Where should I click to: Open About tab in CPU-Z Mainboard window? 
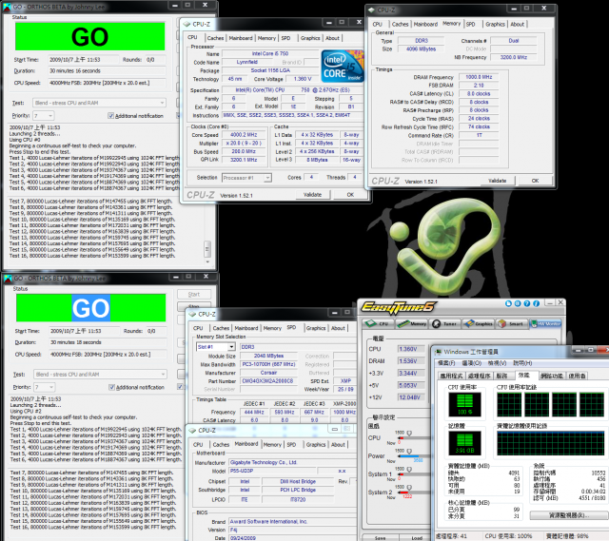[338, 444]
